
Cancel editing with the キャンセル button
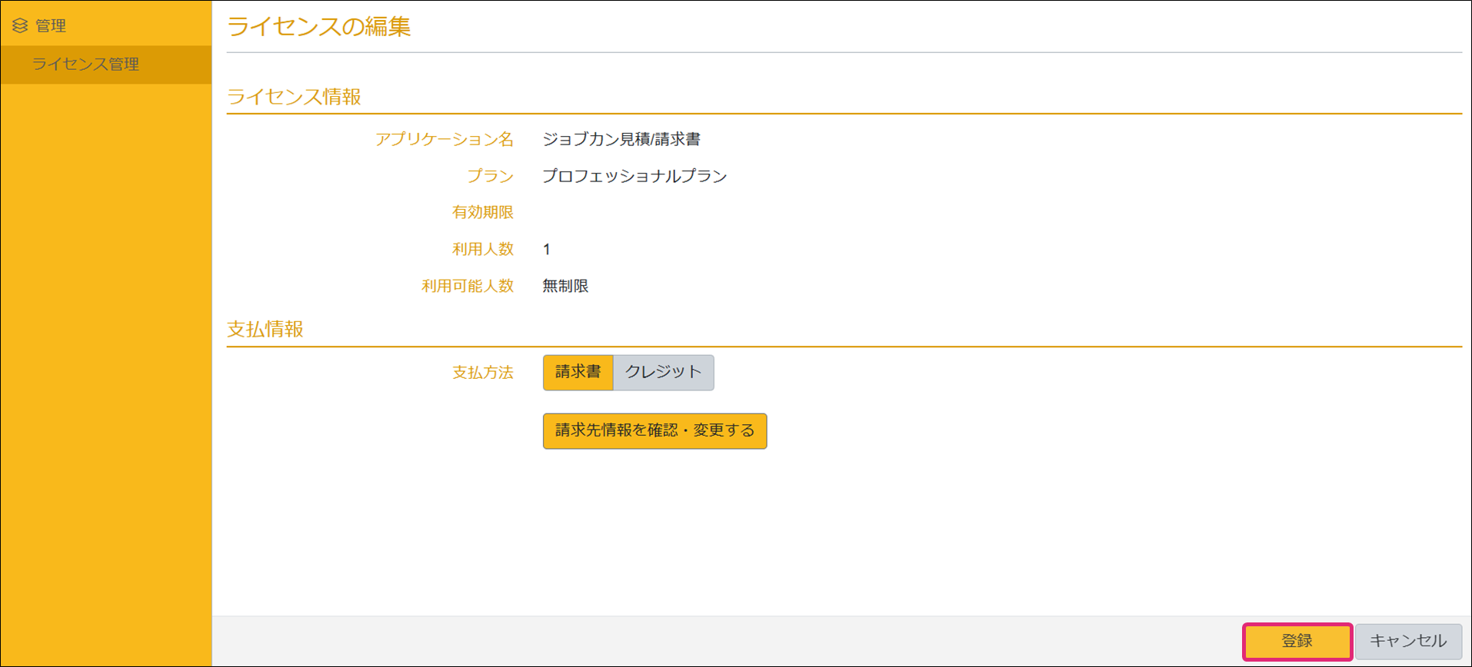1407,641
